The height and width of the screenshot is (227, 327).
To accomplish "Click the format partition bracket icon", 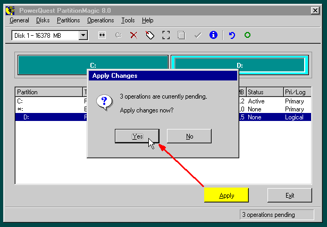I will (x=166, y=35).
